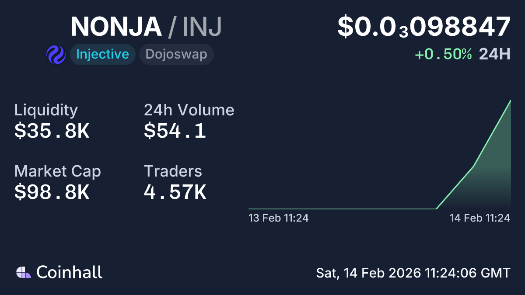Click the INJ pair symbol

(x=202, y=26)
